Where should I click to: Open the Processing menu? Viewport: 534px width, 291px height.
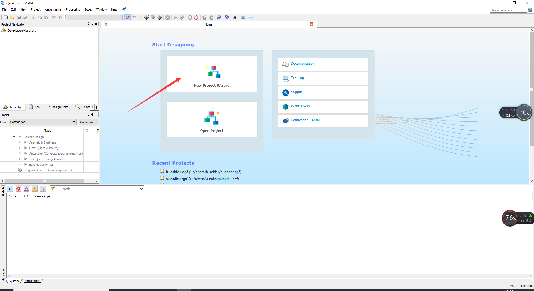pyautogui.click(x=73, y=9)
